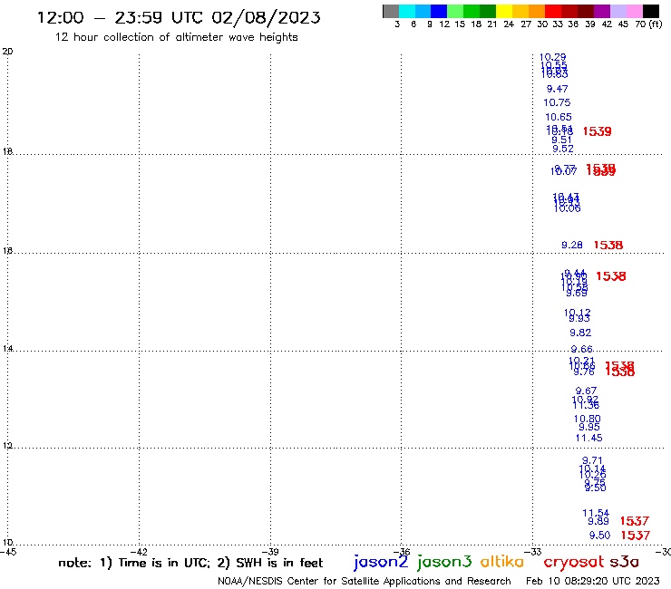Select the red 1537 beside 9.89
This screenshot has height=589, width=671.
pyautogui.click(x=635, y=521)
